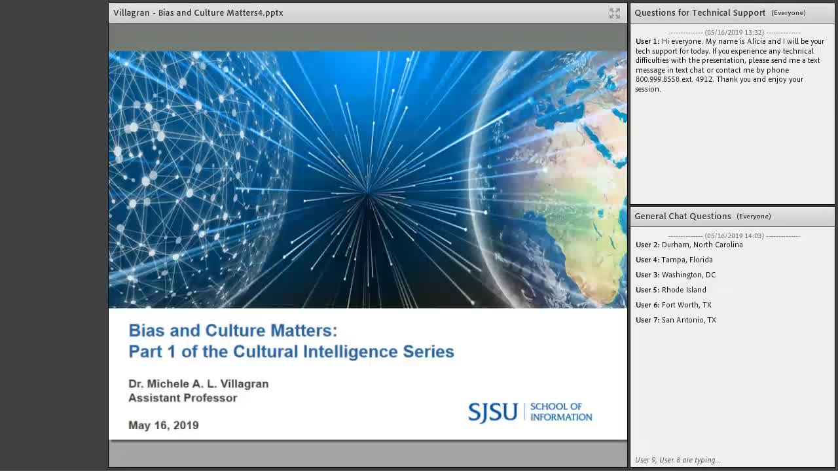Select the San Antonio, TX chat message

pos(676,320)
